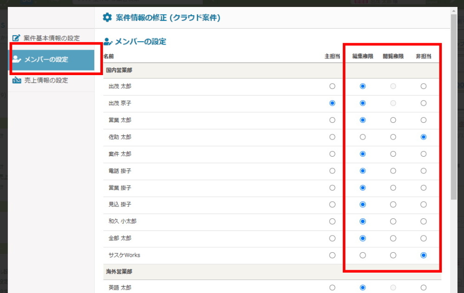This screenshot has width=464, height=293.
Task: Click the sales icon next to 売上情報の設定
Action: 17,81
